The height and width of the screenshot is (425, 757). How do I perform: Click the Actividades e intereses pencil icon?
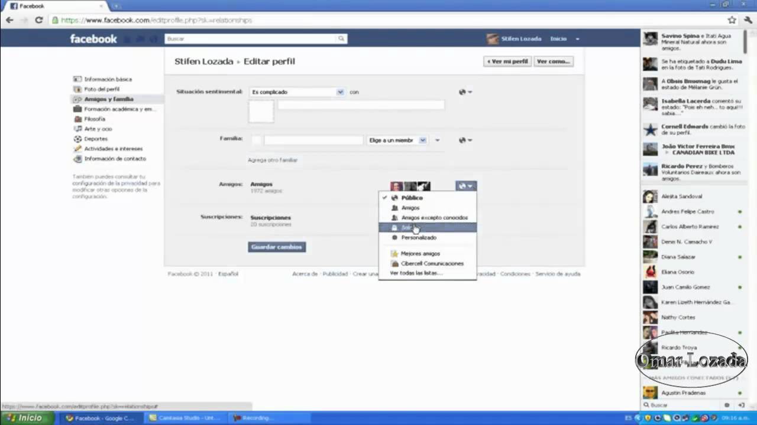77,149
